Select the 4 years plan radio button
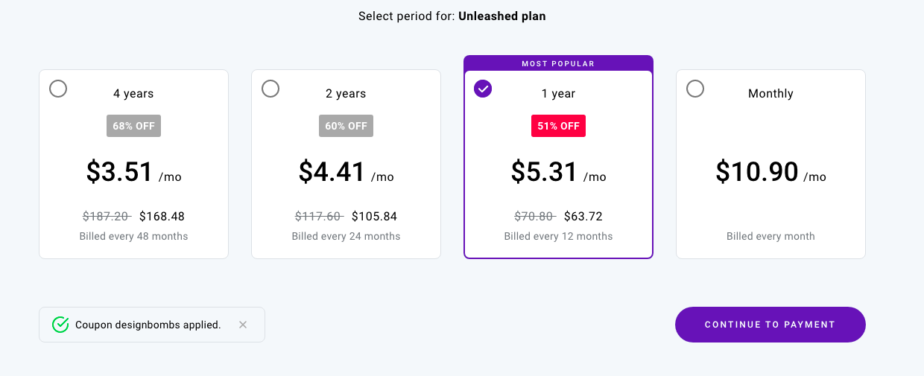 (x=58, y=89)
